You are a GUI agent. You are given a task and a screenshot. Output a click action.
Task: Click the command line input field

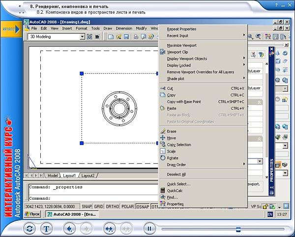[x=93, y=198]
